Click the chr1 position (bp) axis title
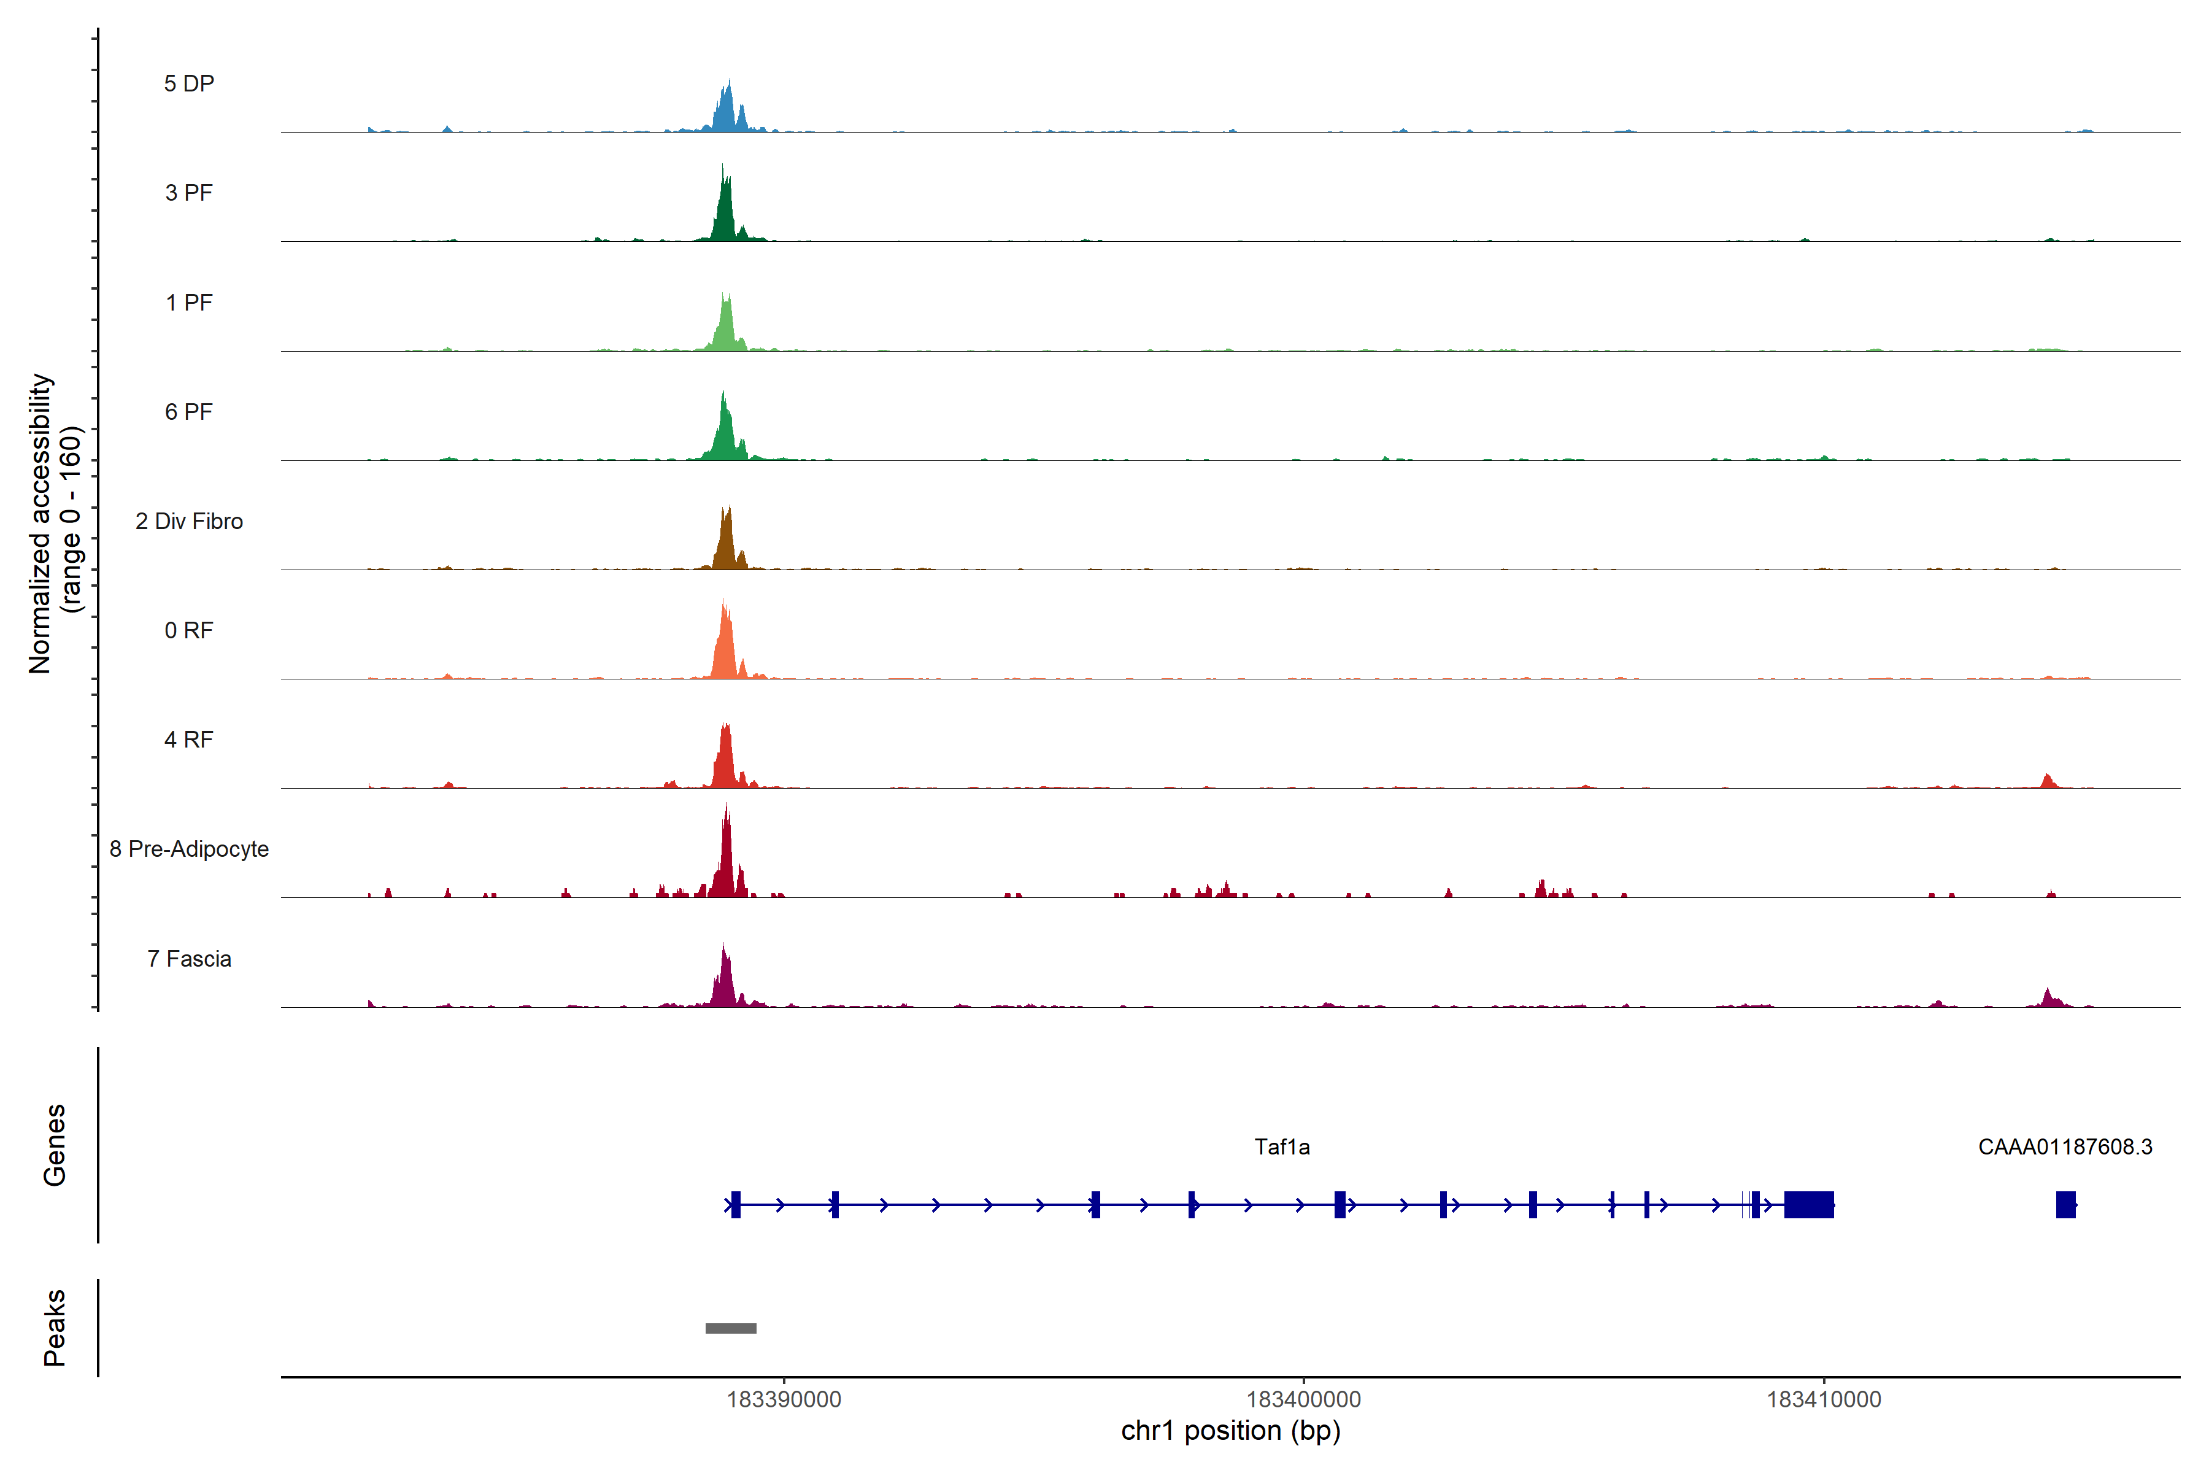2209x1473 pixels. click(x=1230, y=1431)
